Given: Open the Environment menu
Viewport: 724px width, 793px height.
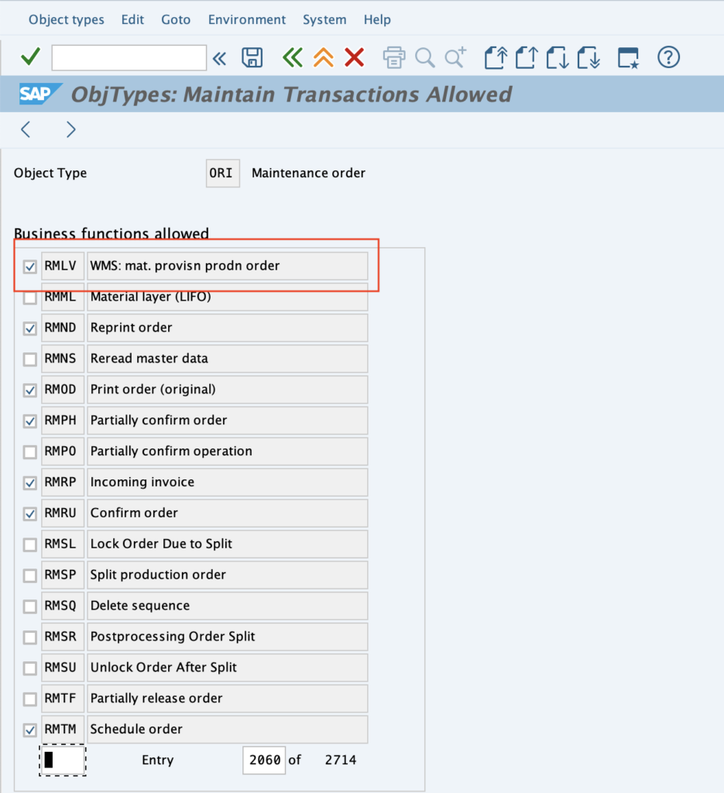Looking at the screenshot, I should pos(247,19).
